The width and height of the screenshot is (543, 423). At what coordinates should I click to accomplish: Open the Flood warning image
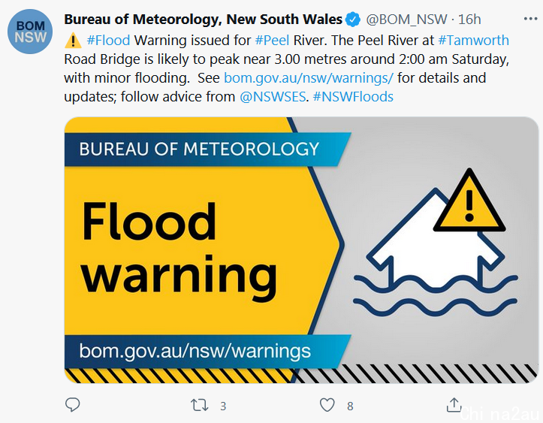point(301,250)
